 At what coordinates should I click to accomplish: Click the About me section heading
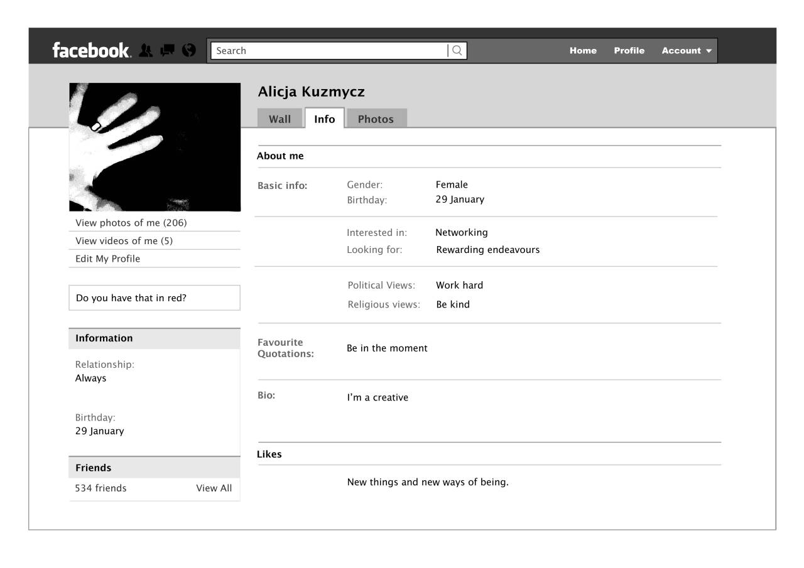point(280,156)
